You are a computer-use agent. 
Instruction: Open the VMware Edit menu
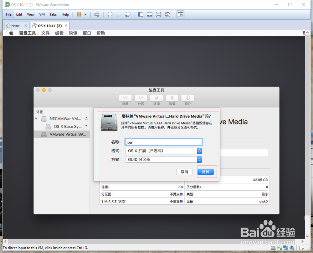[19, 14]
